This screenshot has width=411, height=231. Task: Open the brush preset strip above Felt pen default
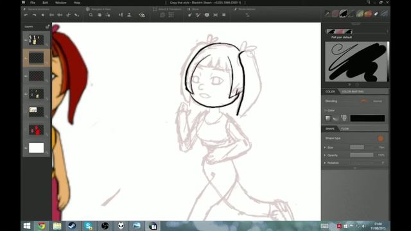coord(340,31)
